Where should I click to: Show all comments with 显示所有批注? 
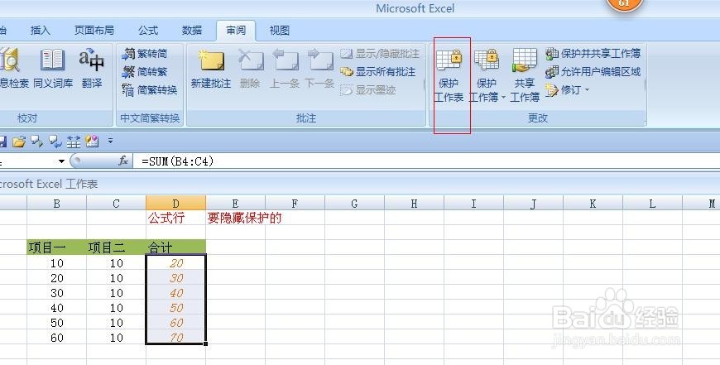click(378, 72)
